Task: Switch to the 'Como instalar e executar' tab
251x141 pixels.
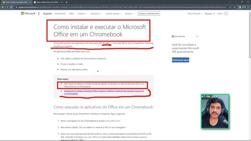Action: [16, 2]
